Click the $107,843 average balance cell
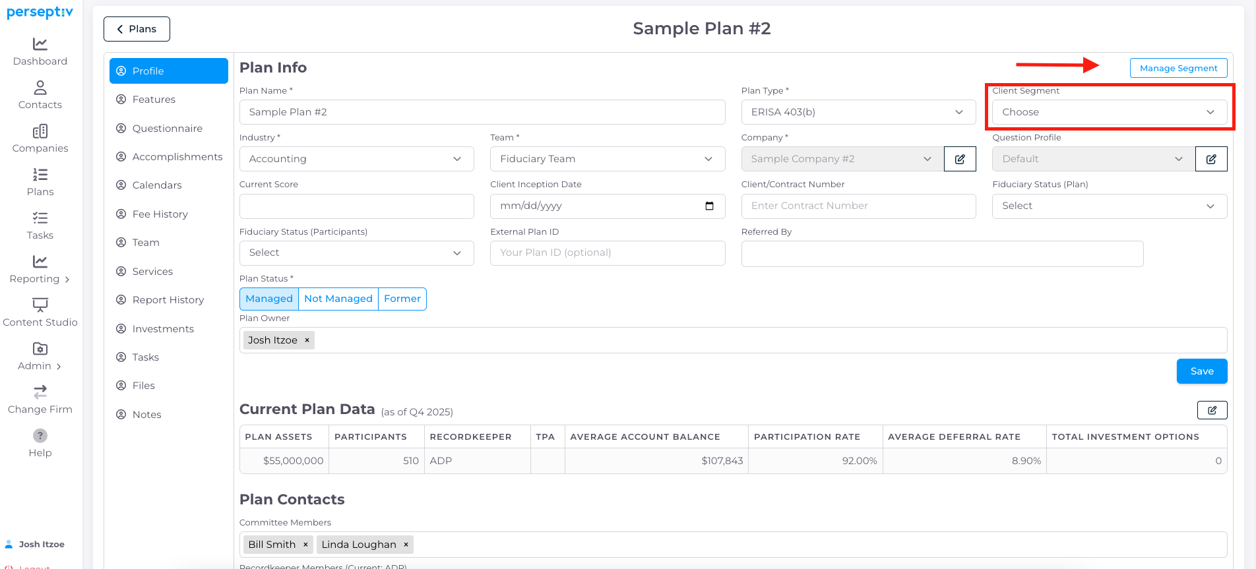 (x=656, y=461)
